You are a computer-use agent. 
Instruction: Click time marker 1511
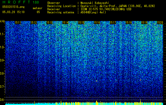pos(18,23)
